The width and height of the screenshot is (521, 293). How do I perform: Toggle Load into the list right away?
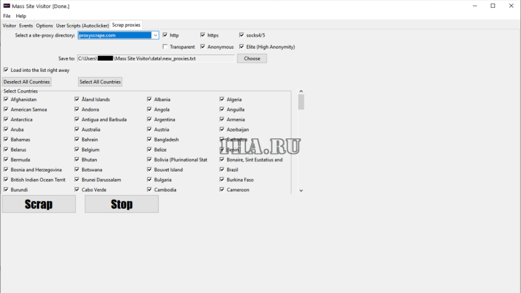[x=6, y=70]
